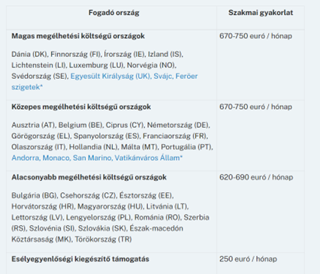Click the 250 euró / hónap cell
The height and width of the screenshot is (274, 320).
coord(248,259)
